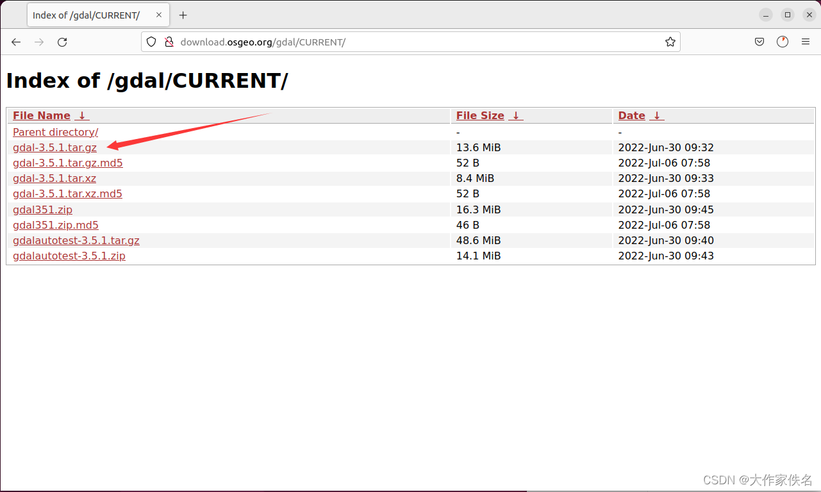This screenshot has width=821, height=492.
Task: Open gdal-3.5.1.tar.xz.md5 checksum
Action: click(x=67, y=194)
